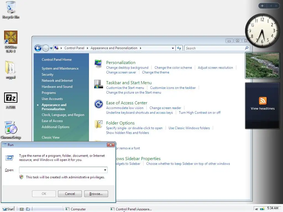Refresh the Control Panel address bar
This screenshot has height=212, width=283.
[179, 48]
